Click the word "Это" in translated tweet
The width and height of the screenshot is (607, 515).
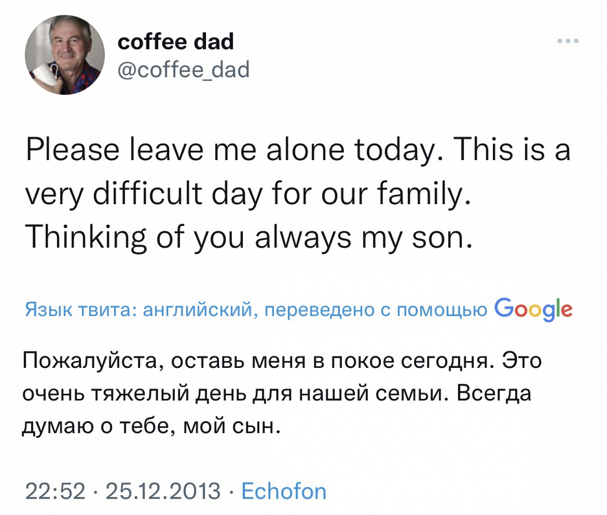click(x=521, y=360)
